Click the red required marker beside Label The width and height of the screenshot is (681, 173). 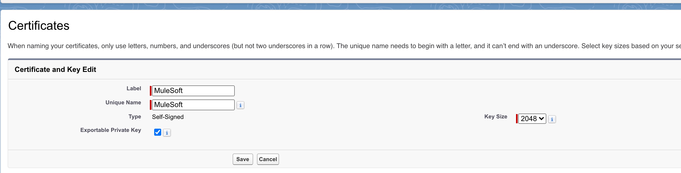click(151, 91)
